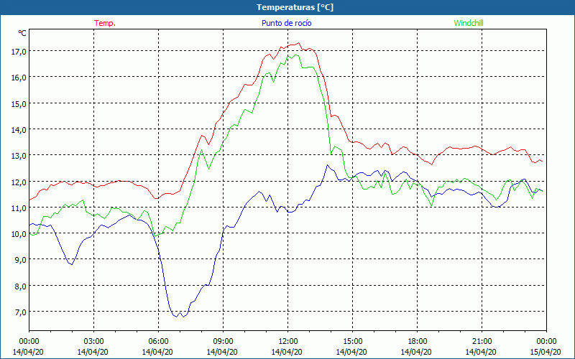Click the 03:00 time axis label

pos(94,342)
